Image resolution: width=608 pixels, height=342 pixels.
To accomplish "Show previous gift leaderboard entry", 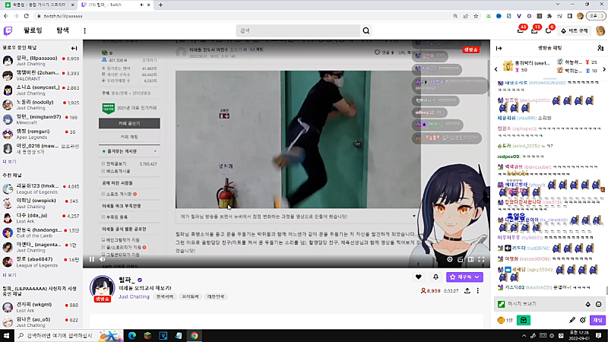I will [496, 69].
